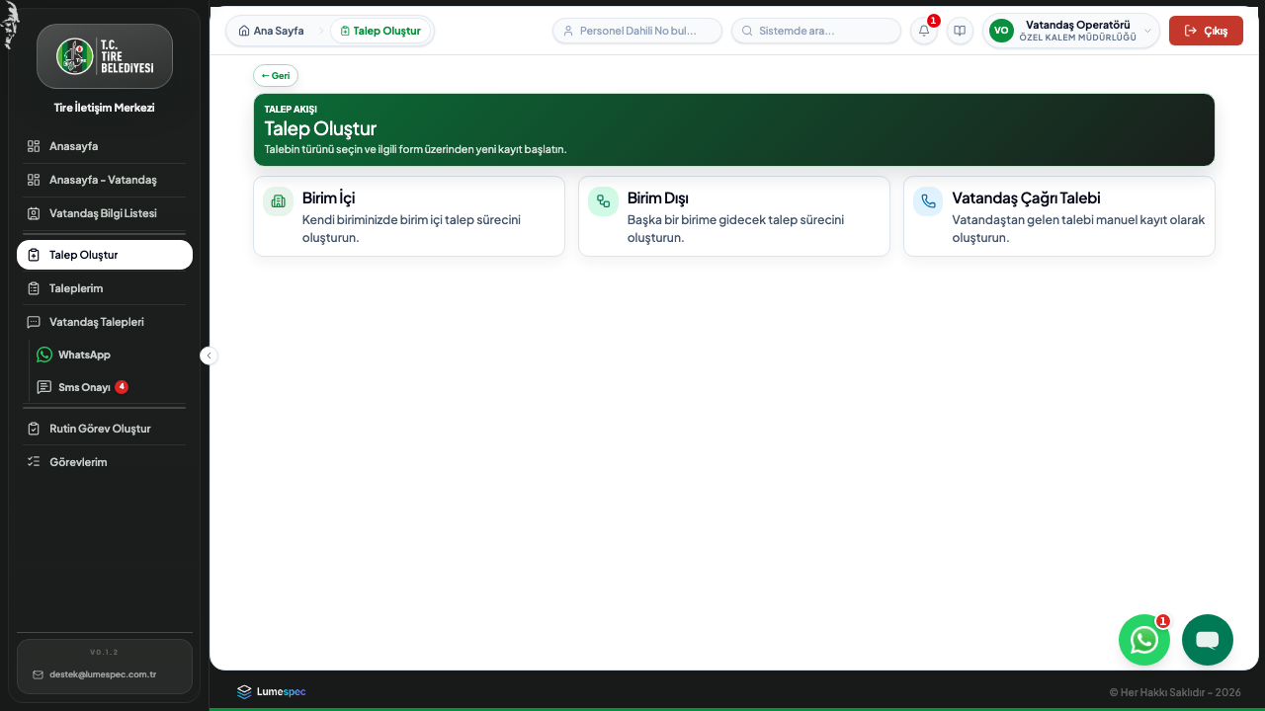
Task: Open the book guide icon in header
Action: 960,31
